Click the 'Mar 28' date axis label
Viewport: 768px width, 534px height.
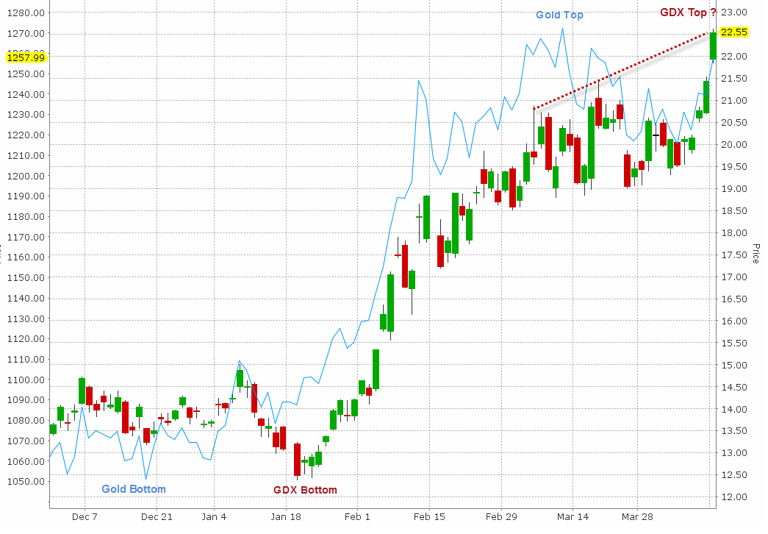637,517
